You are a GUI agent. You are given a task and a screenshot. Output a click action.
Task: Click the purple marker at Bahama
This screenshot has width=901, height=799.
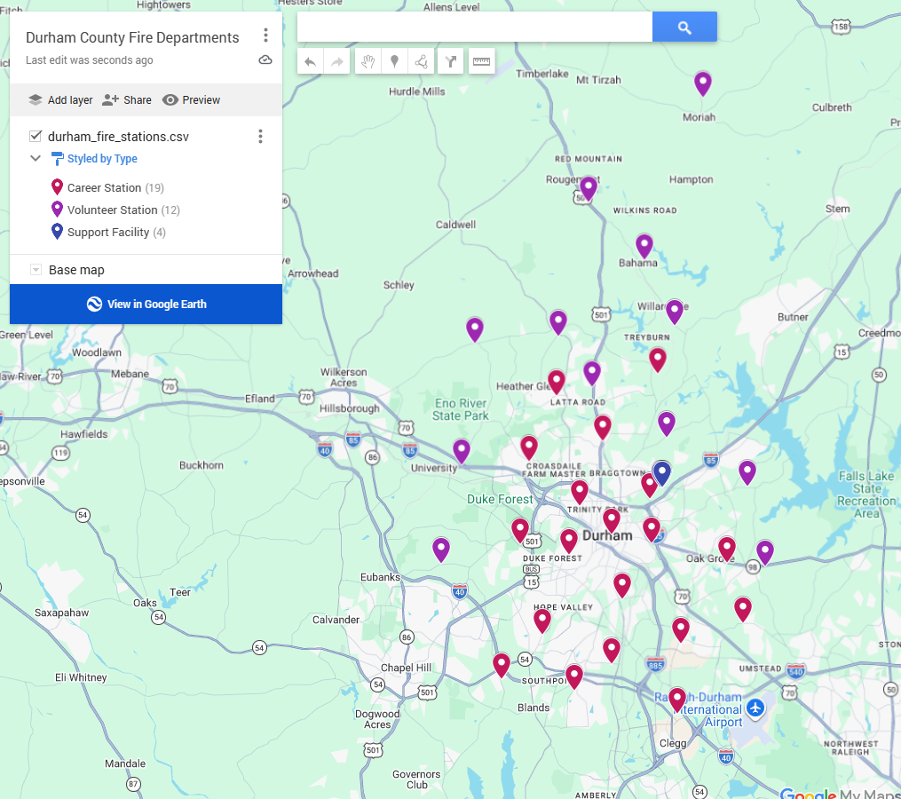click(x=644, y=245)
